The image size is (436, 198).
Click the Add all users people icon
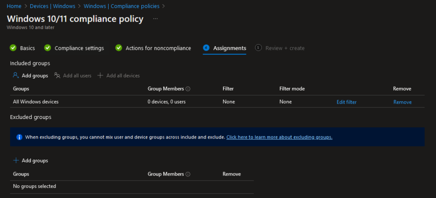pos(57,76)
